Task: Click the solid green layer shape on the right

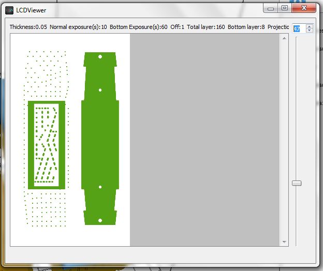Action: (100, 140)
